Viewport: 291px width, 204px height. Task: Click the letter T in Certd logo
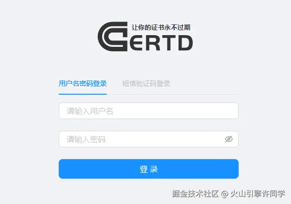169,43
